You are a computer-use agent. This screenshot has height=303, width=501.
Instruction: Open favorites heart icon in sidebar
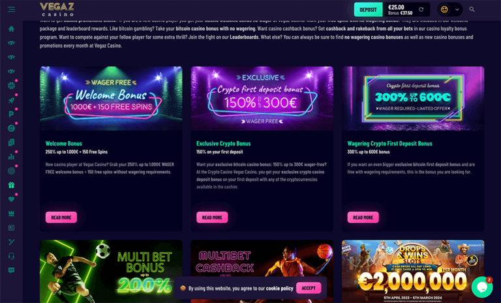[11, 199]
